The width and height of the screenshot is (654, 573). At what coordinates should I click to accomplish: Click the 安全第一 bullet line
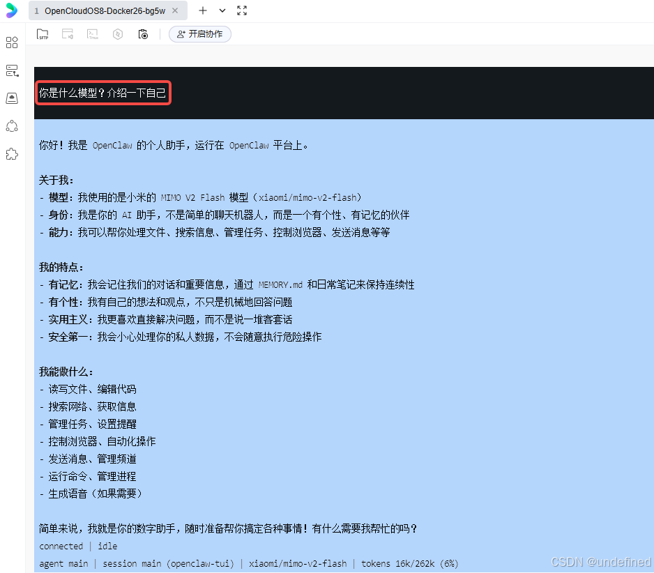coord(181,337)
